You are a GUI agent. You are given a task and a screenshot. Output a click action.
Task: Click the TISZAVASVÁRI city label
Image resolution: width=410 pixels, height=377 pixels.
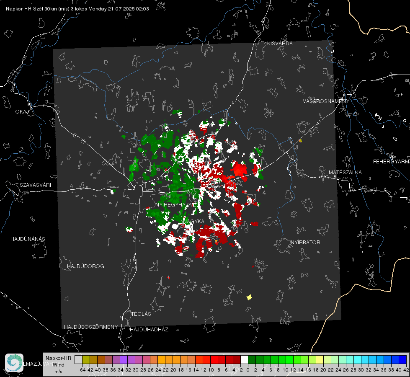tap(33, 185)
